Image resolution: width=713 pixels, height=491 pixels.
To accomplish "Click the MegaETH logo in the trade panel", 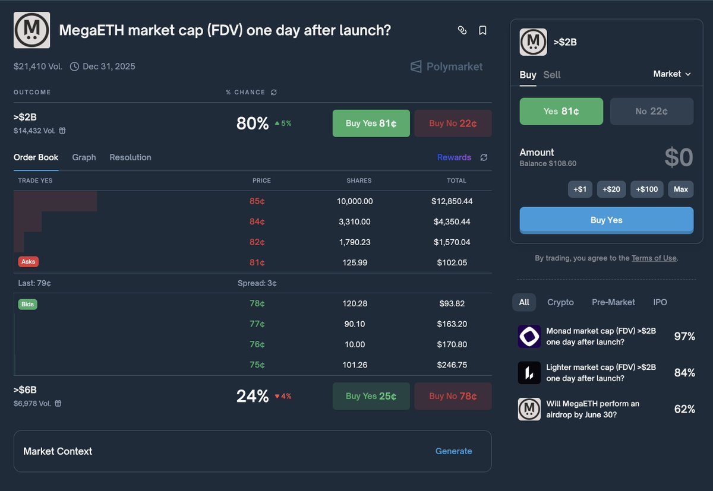I will click(533, 42).
